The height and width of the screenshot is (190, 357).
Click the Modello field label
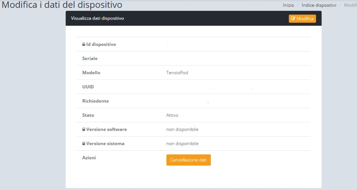[91, 73]
